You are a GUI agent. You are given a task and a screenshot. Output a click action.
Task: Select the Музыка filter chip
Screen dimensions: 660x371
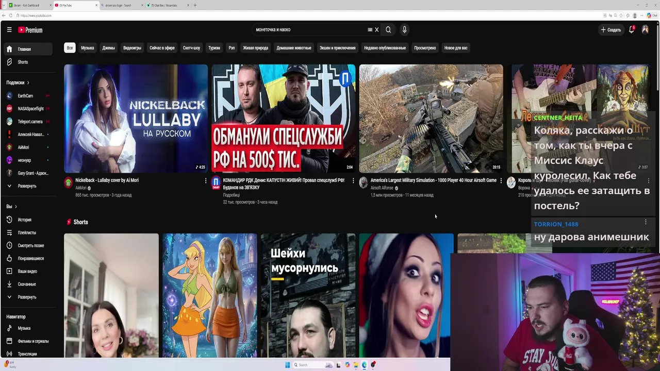[88, 48]
